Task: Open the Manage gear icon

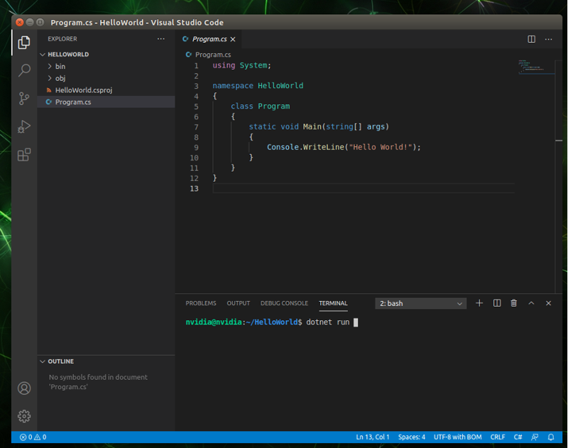Action: pyautogui.click(x=24, y=416)
